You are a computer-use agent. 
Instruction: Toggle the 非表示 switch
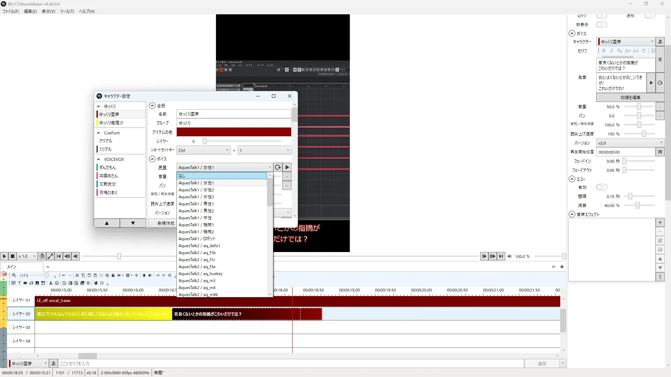click(601, 24)
